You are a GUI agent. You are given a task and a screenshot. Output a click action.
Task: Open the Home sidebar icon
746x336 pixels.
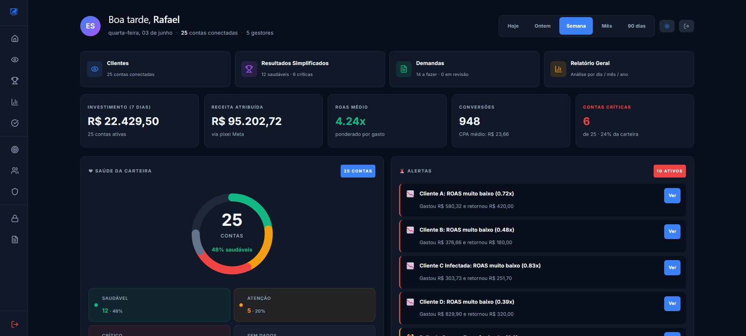[15, 39]
